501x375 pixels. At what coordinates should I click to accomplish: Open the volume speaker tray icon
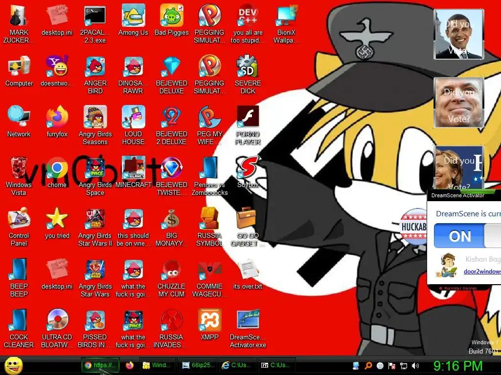(415, 366)
